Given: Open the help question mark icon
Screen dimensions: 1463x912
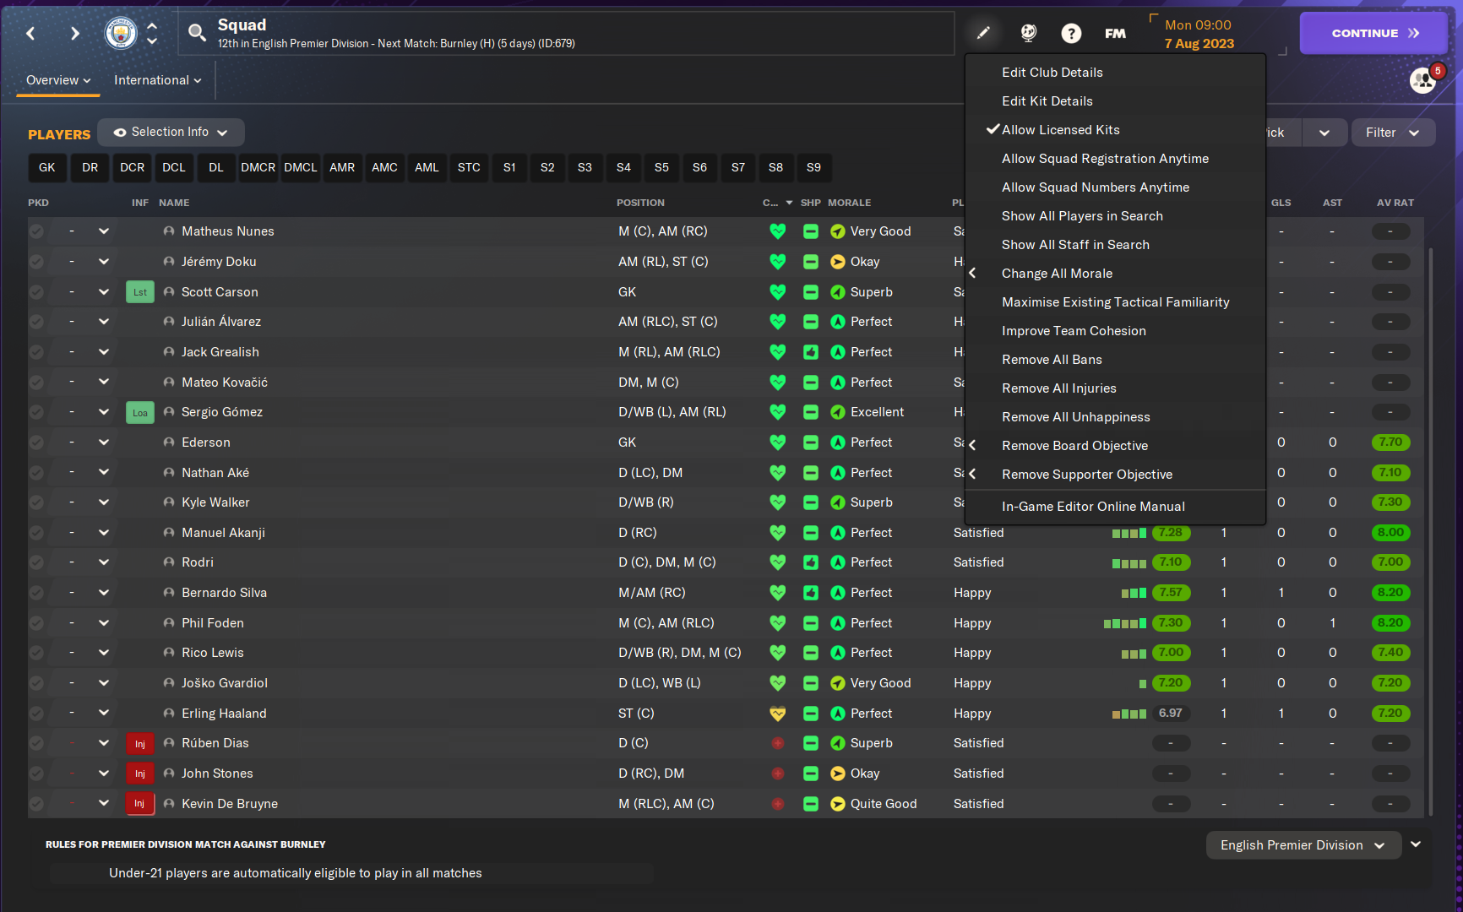Looking at the screenshot, I should point(1071,33).
